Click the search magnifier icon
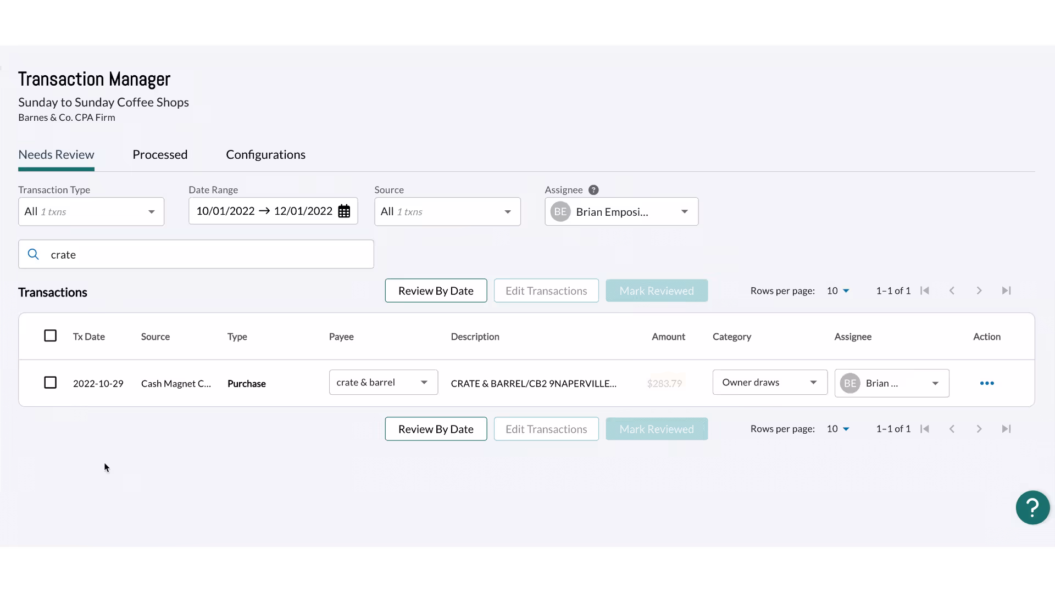The height and width of the screenshot is (593, 1055). 34,254
